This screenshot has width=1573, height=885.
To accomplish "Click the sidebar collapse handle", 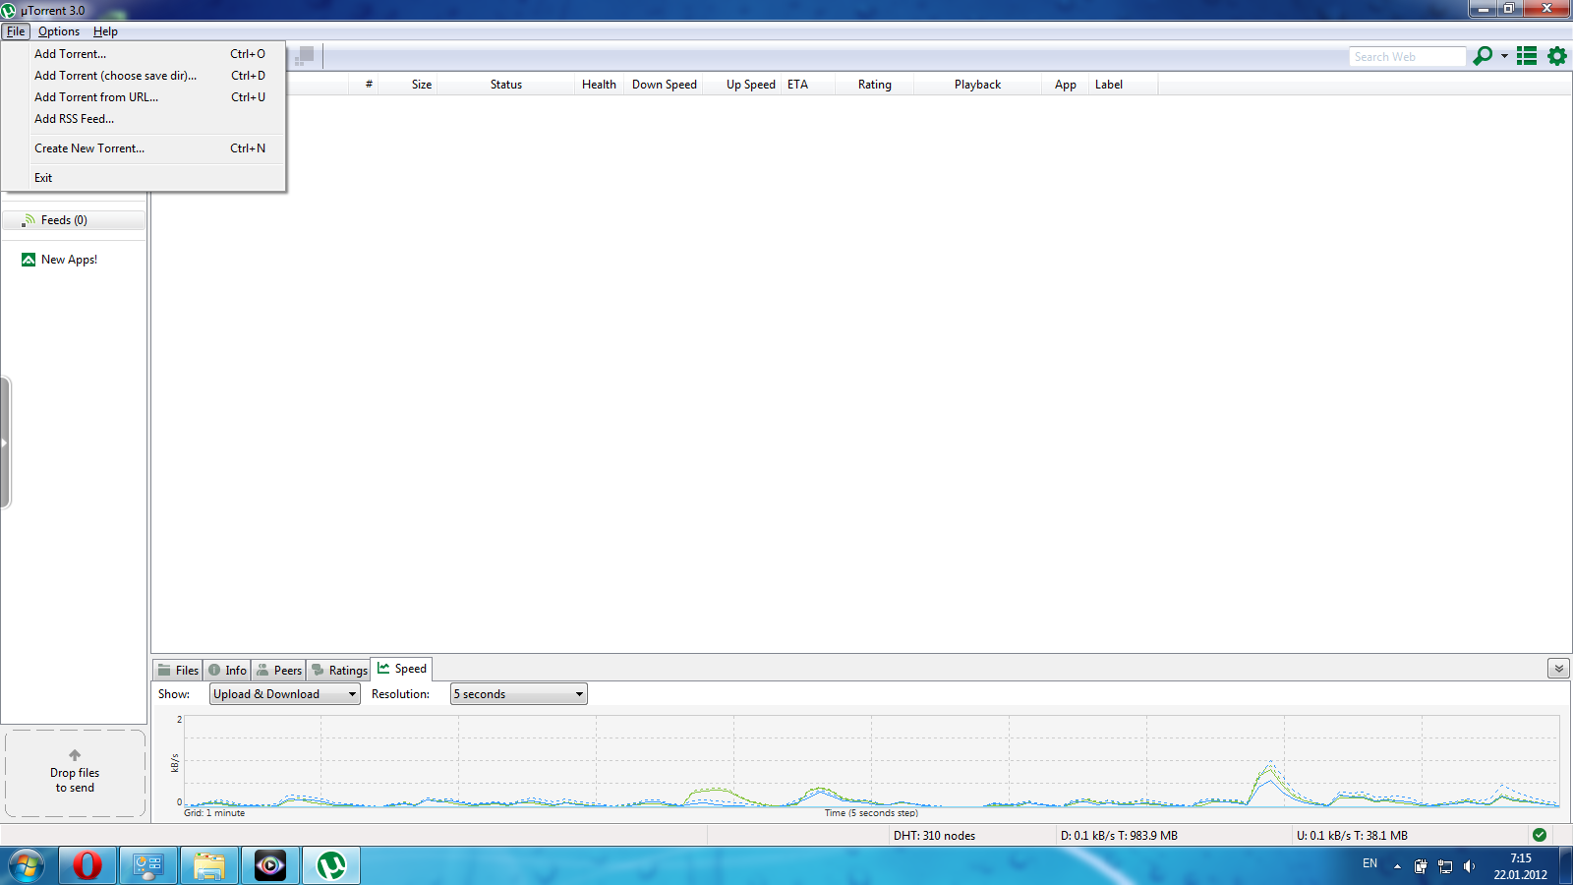I will point(5,442).
